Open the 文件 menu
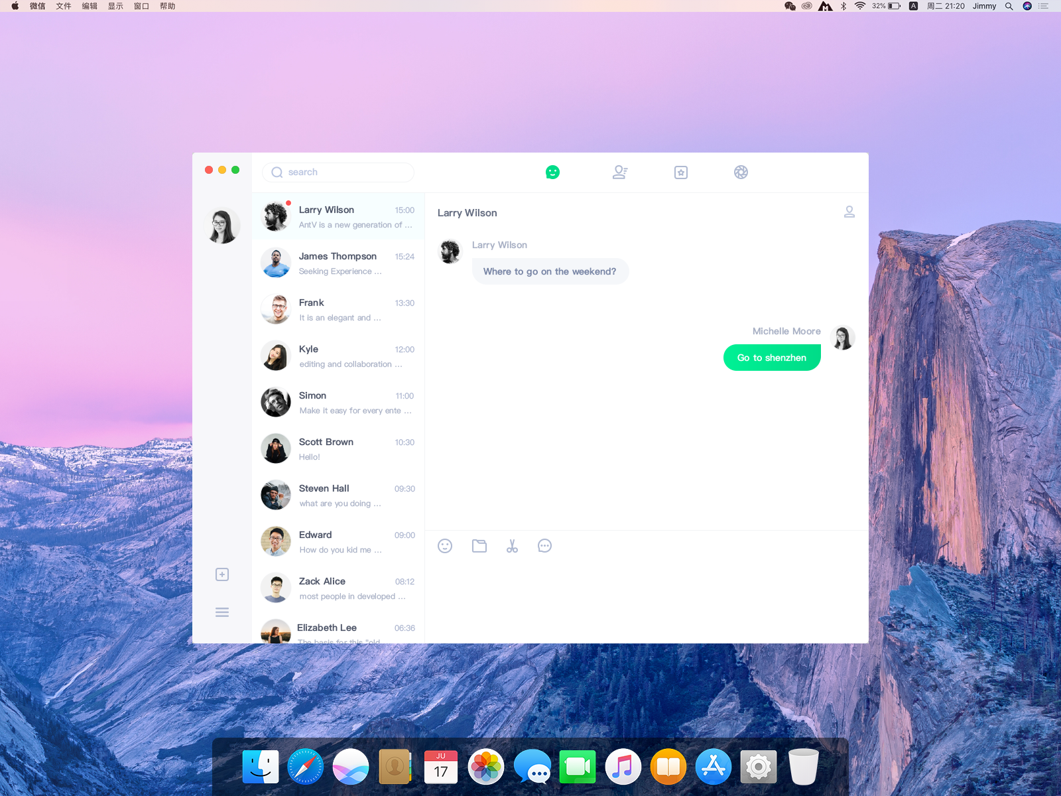This screenshot has height=796, width=1061. (64, 6)
